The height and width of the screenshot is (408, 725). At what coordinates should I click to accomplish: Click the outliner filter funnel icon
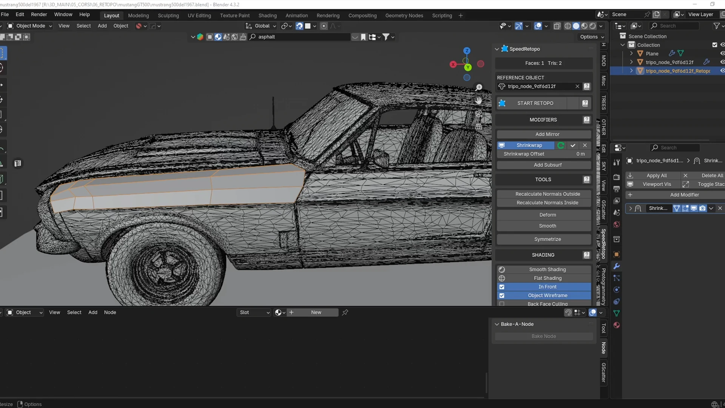tap(716, 26)
